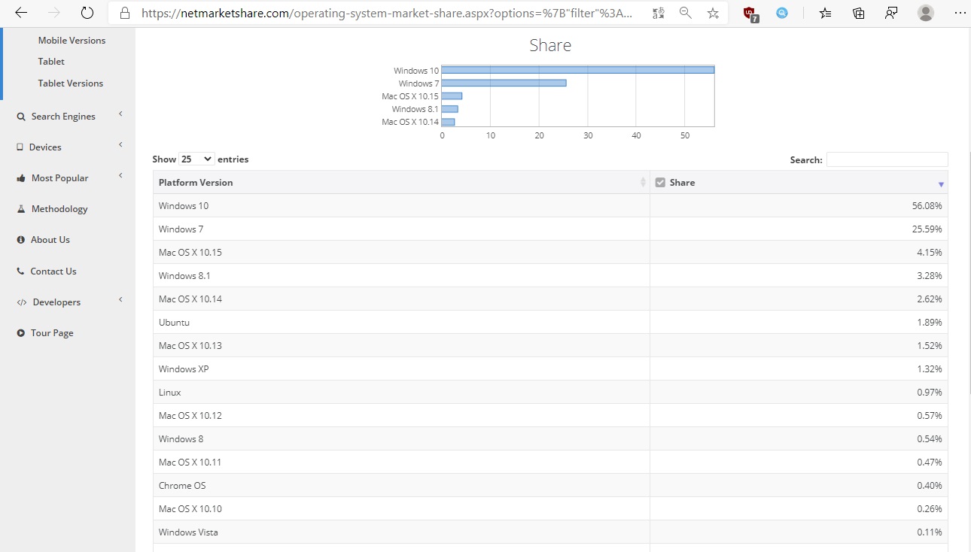Click the Share chart title
The height and width of the screenshot is (552, 971).
tap(550, 45)
